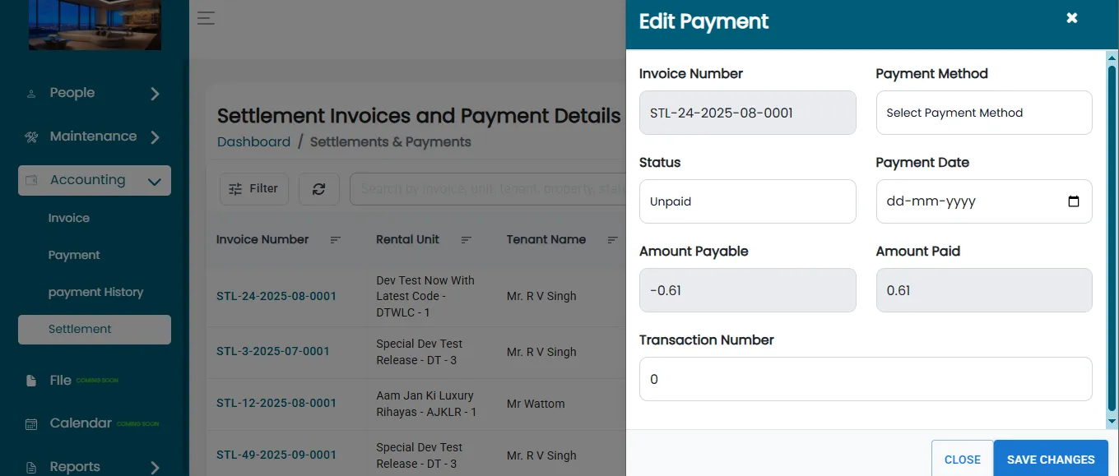Sort by Invoice Number column icon

(336, 240)
